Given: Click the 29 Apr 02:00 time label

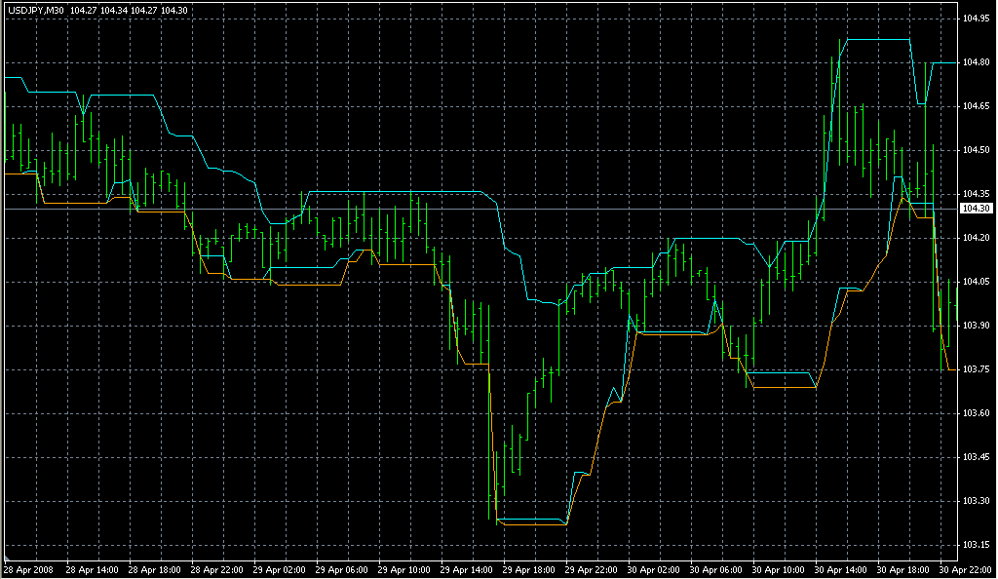Looking at the screenshot, I should 279,570.
